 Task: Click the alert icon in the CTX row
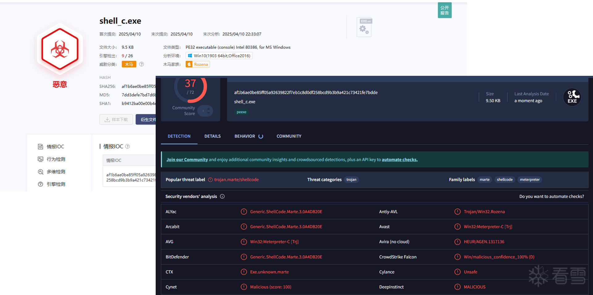[244, 272]
